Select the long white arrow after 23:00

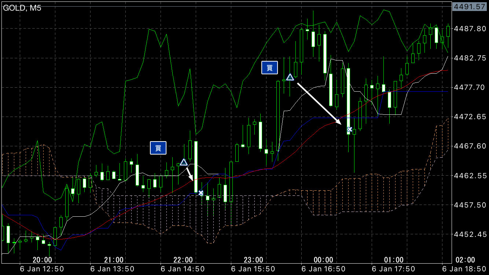pyautogui.click(x=319, y=103)
